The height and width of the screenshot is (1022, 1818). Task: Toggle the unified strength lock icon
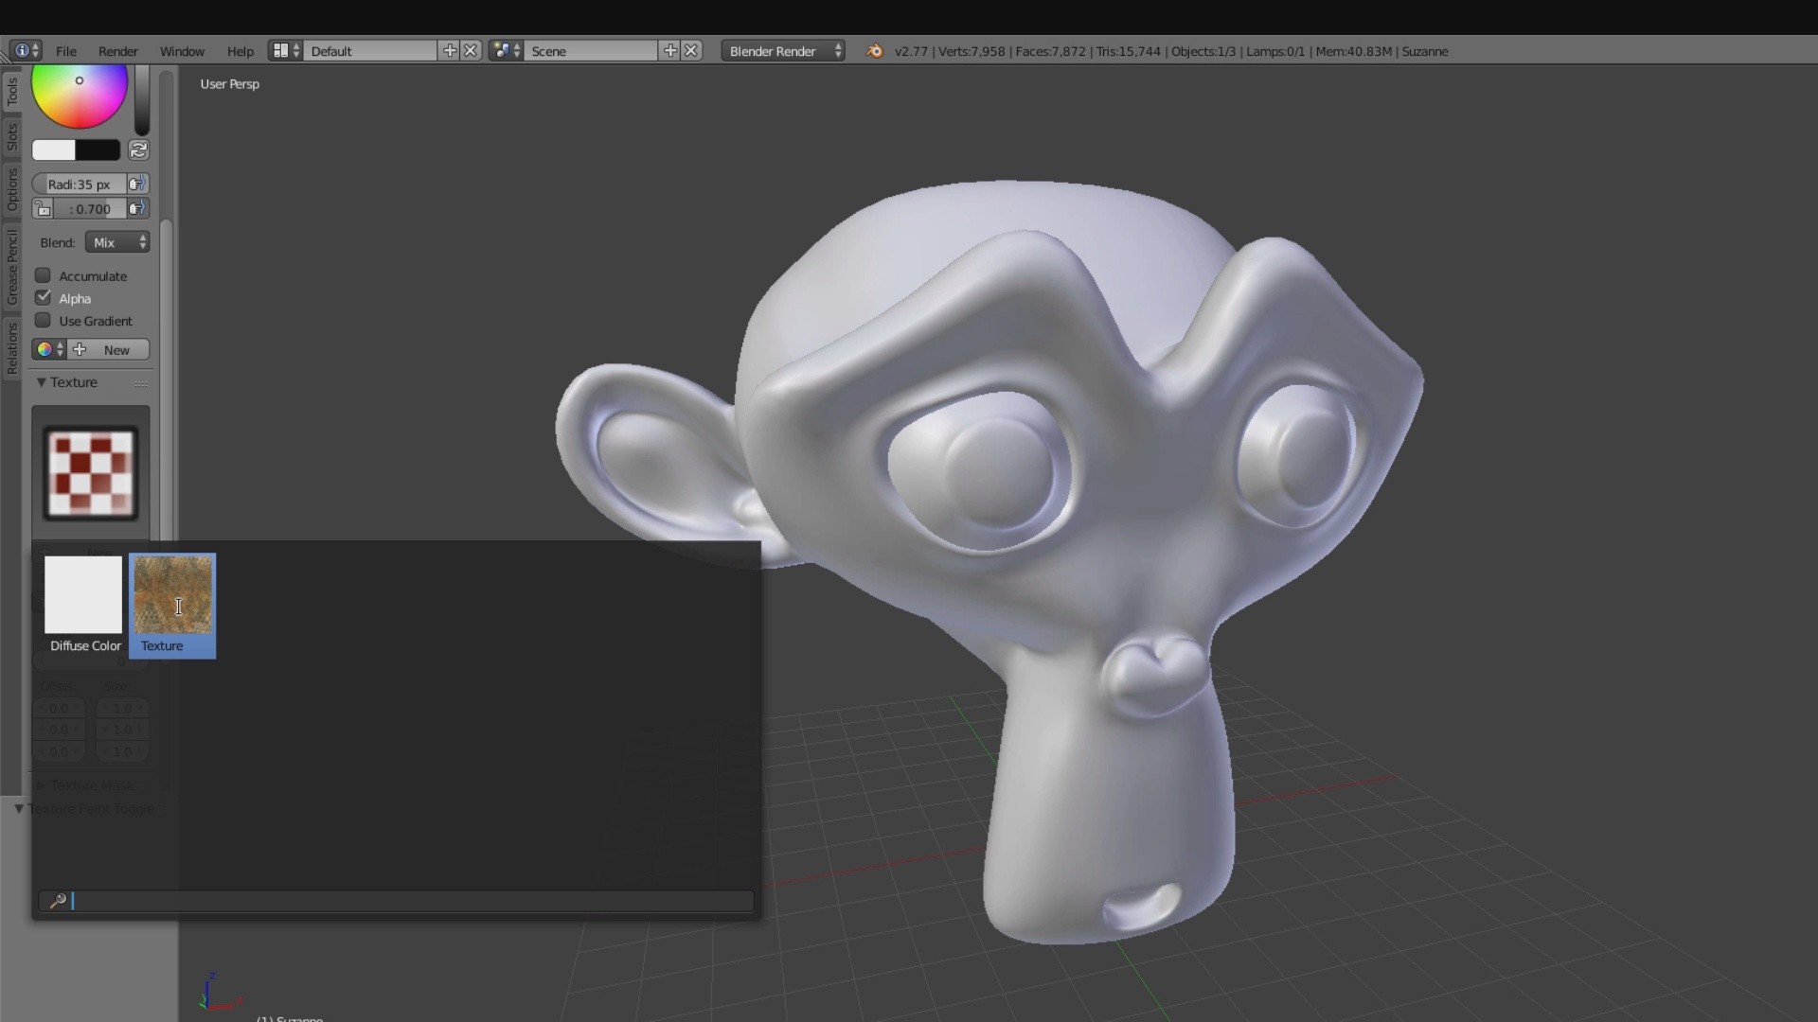[43, 208]
